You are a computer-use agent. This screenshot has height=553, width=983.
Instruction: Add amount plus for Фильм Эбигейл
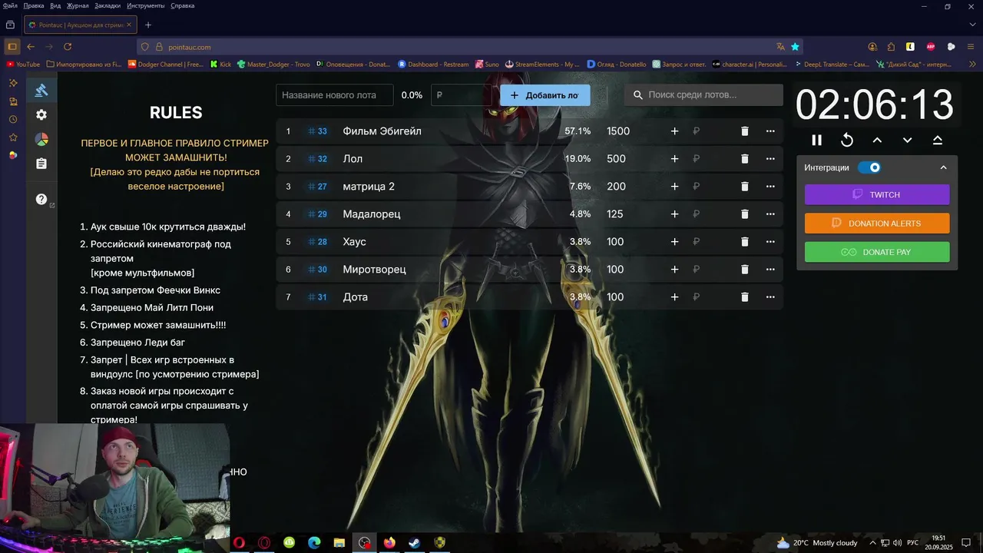click(674, 131)
